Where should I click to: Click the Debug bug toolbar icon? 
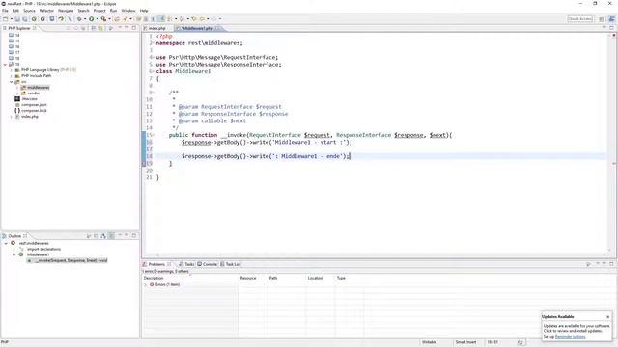[x=79, y=19]
